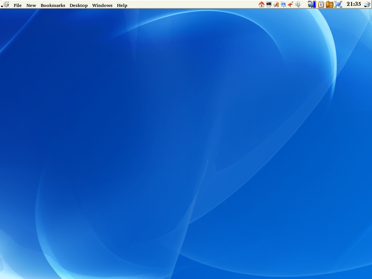Launch the KWrite editor pencil icon
The height and width of the screenshot is (279, 372).
tap(276, 4)
